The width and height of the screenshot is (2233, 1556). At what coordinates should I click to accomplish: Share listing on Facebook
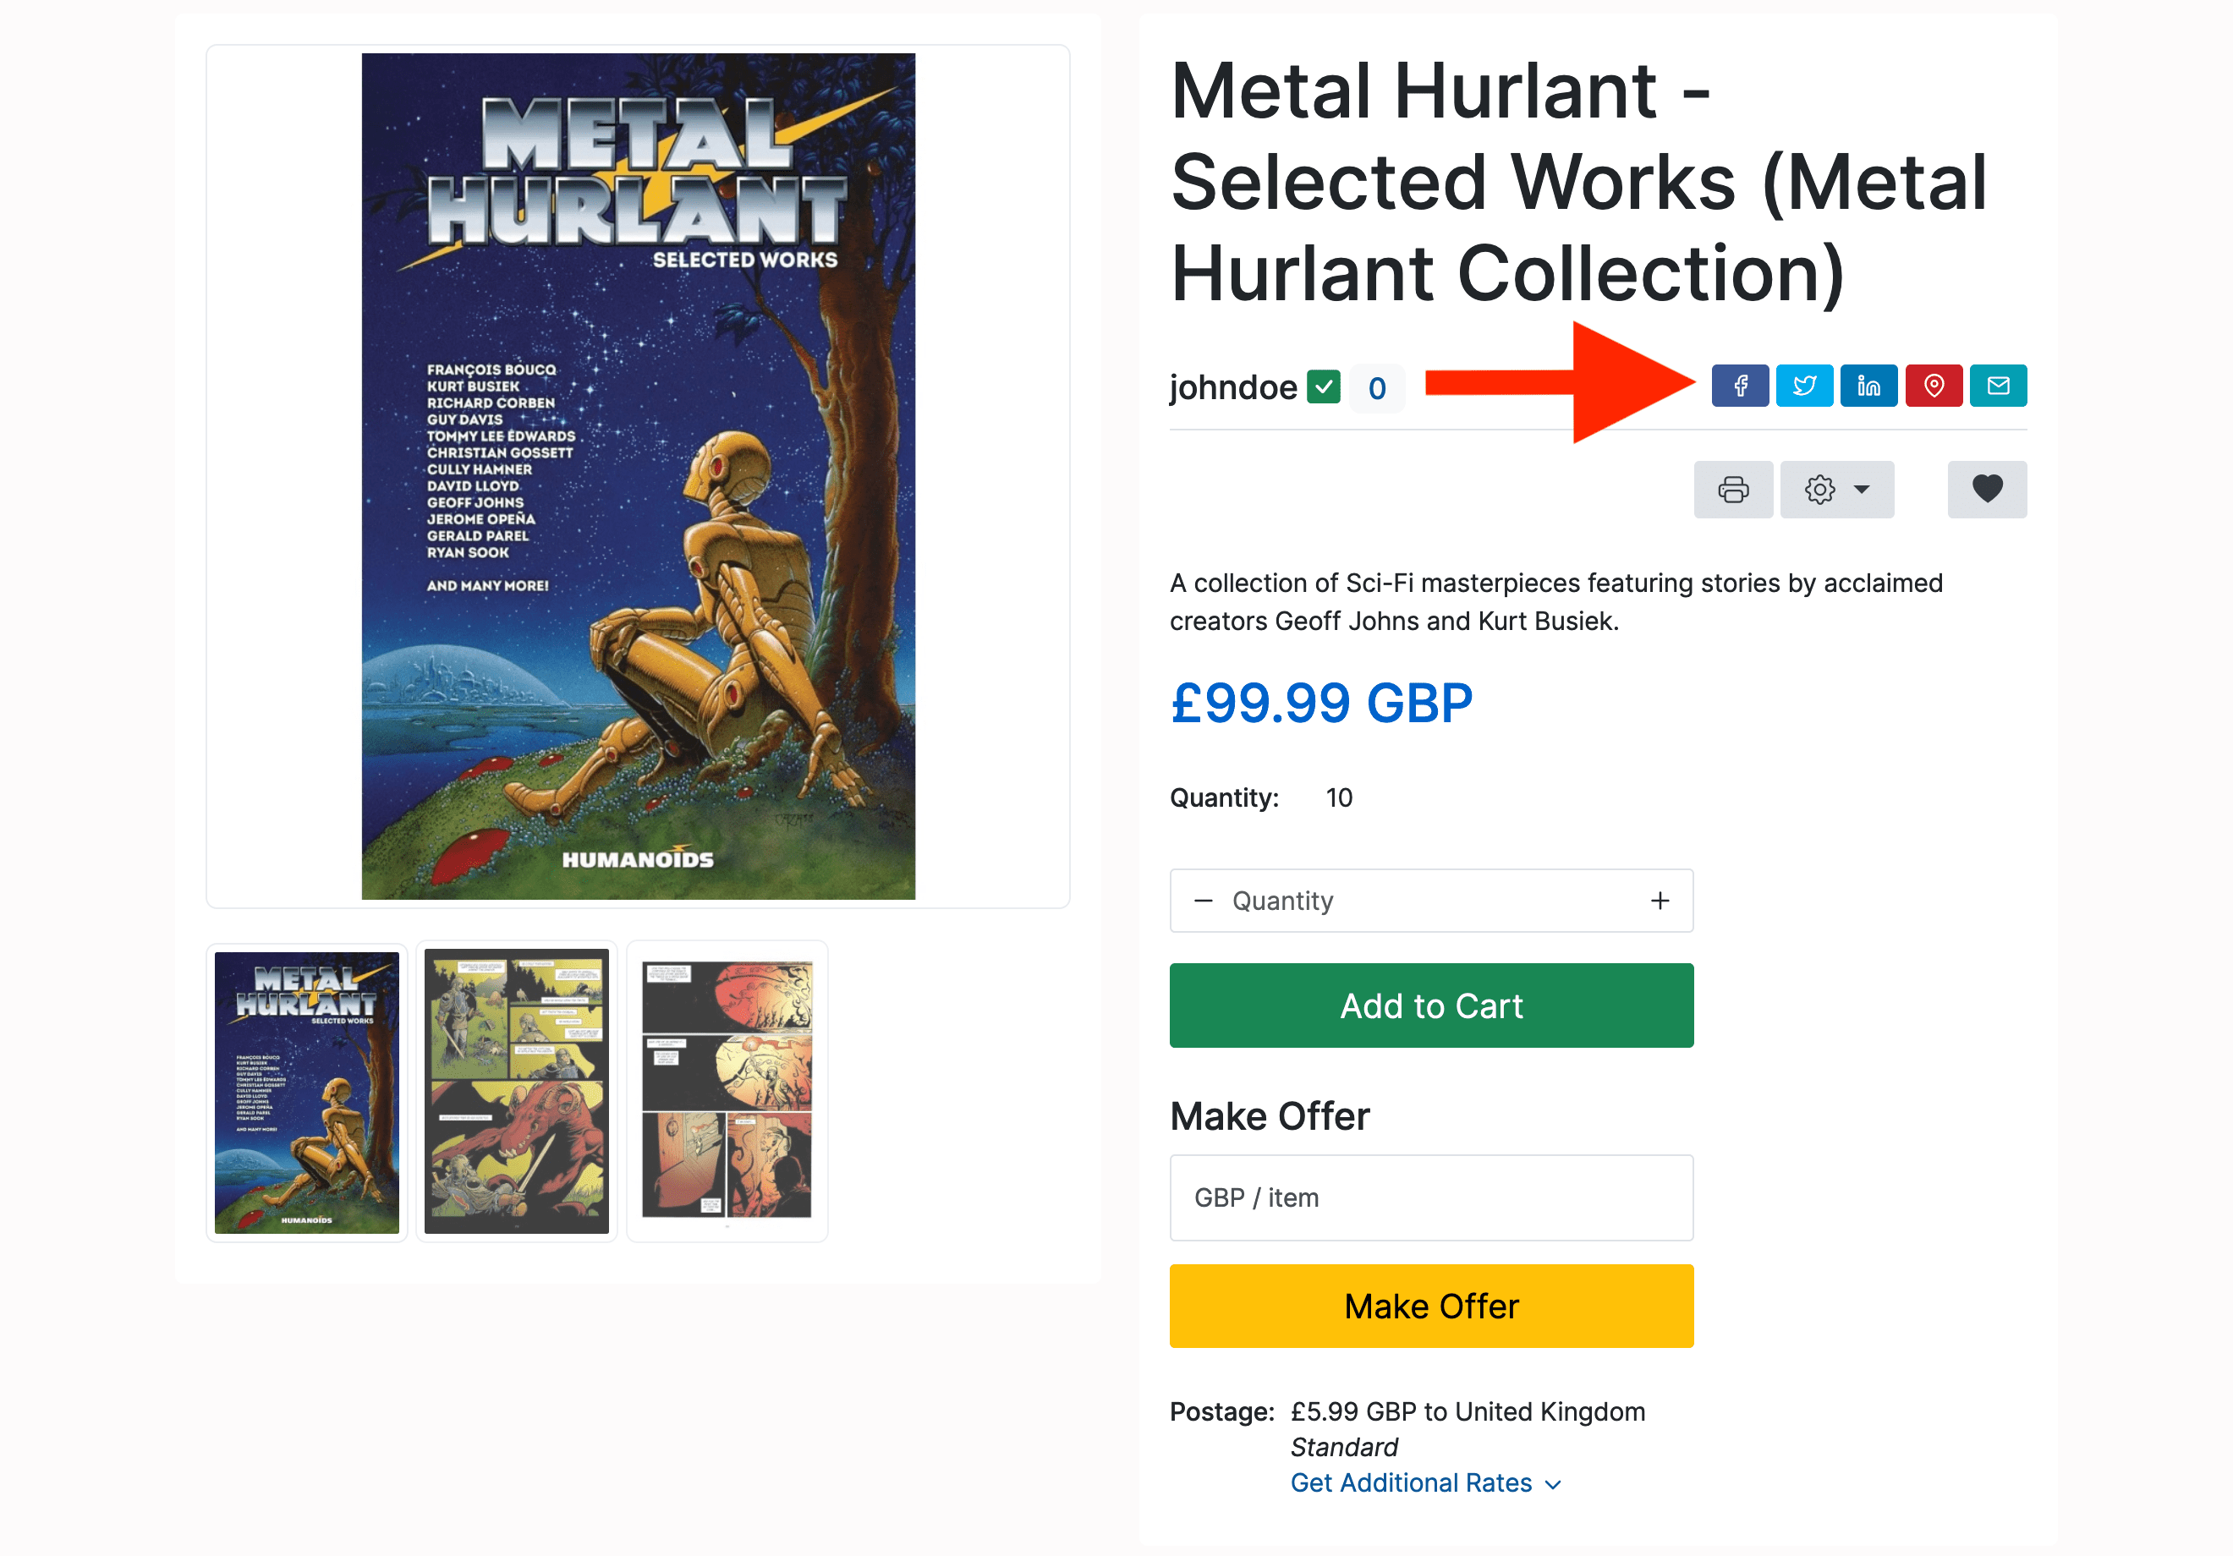1740,386
